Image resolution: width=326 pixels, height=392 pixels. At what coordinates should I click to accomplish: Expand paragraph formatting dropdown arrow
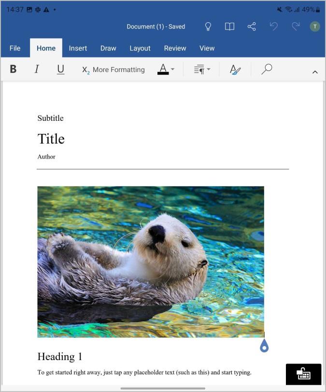(x=209, y=69)
